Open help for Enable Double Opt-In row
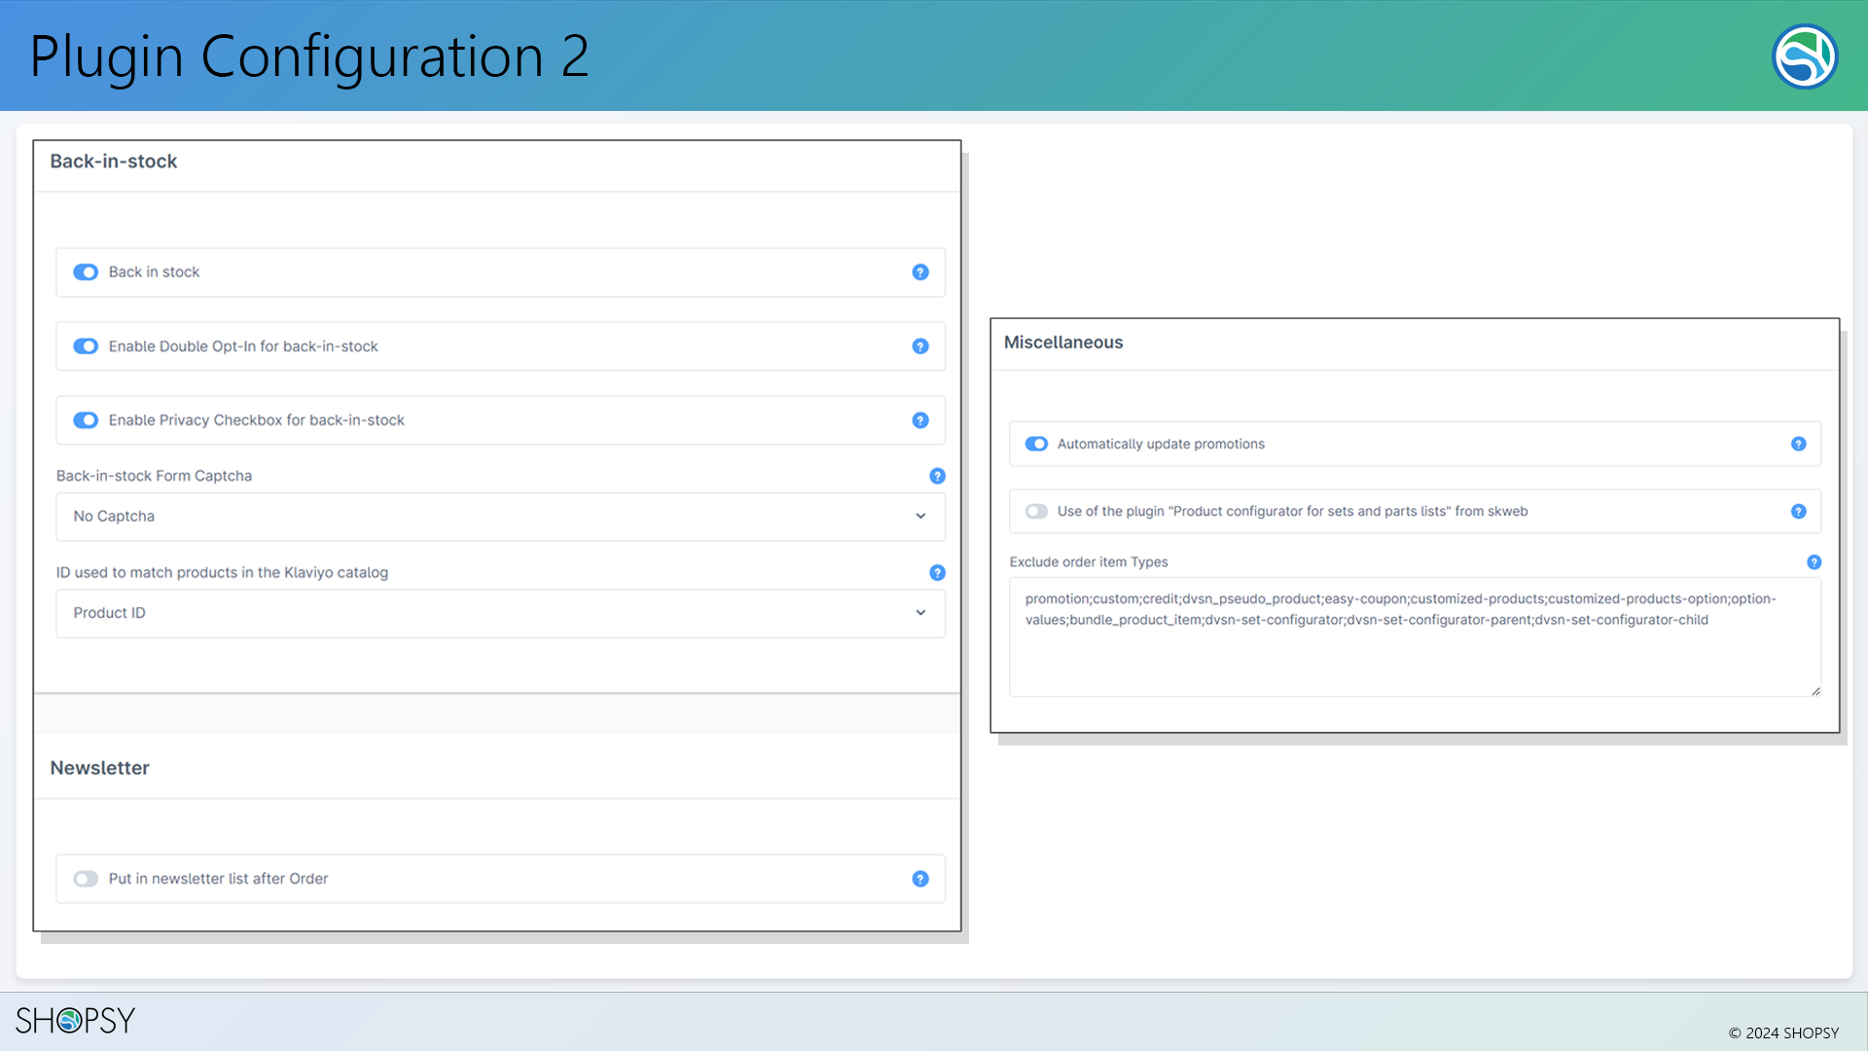 920,346
